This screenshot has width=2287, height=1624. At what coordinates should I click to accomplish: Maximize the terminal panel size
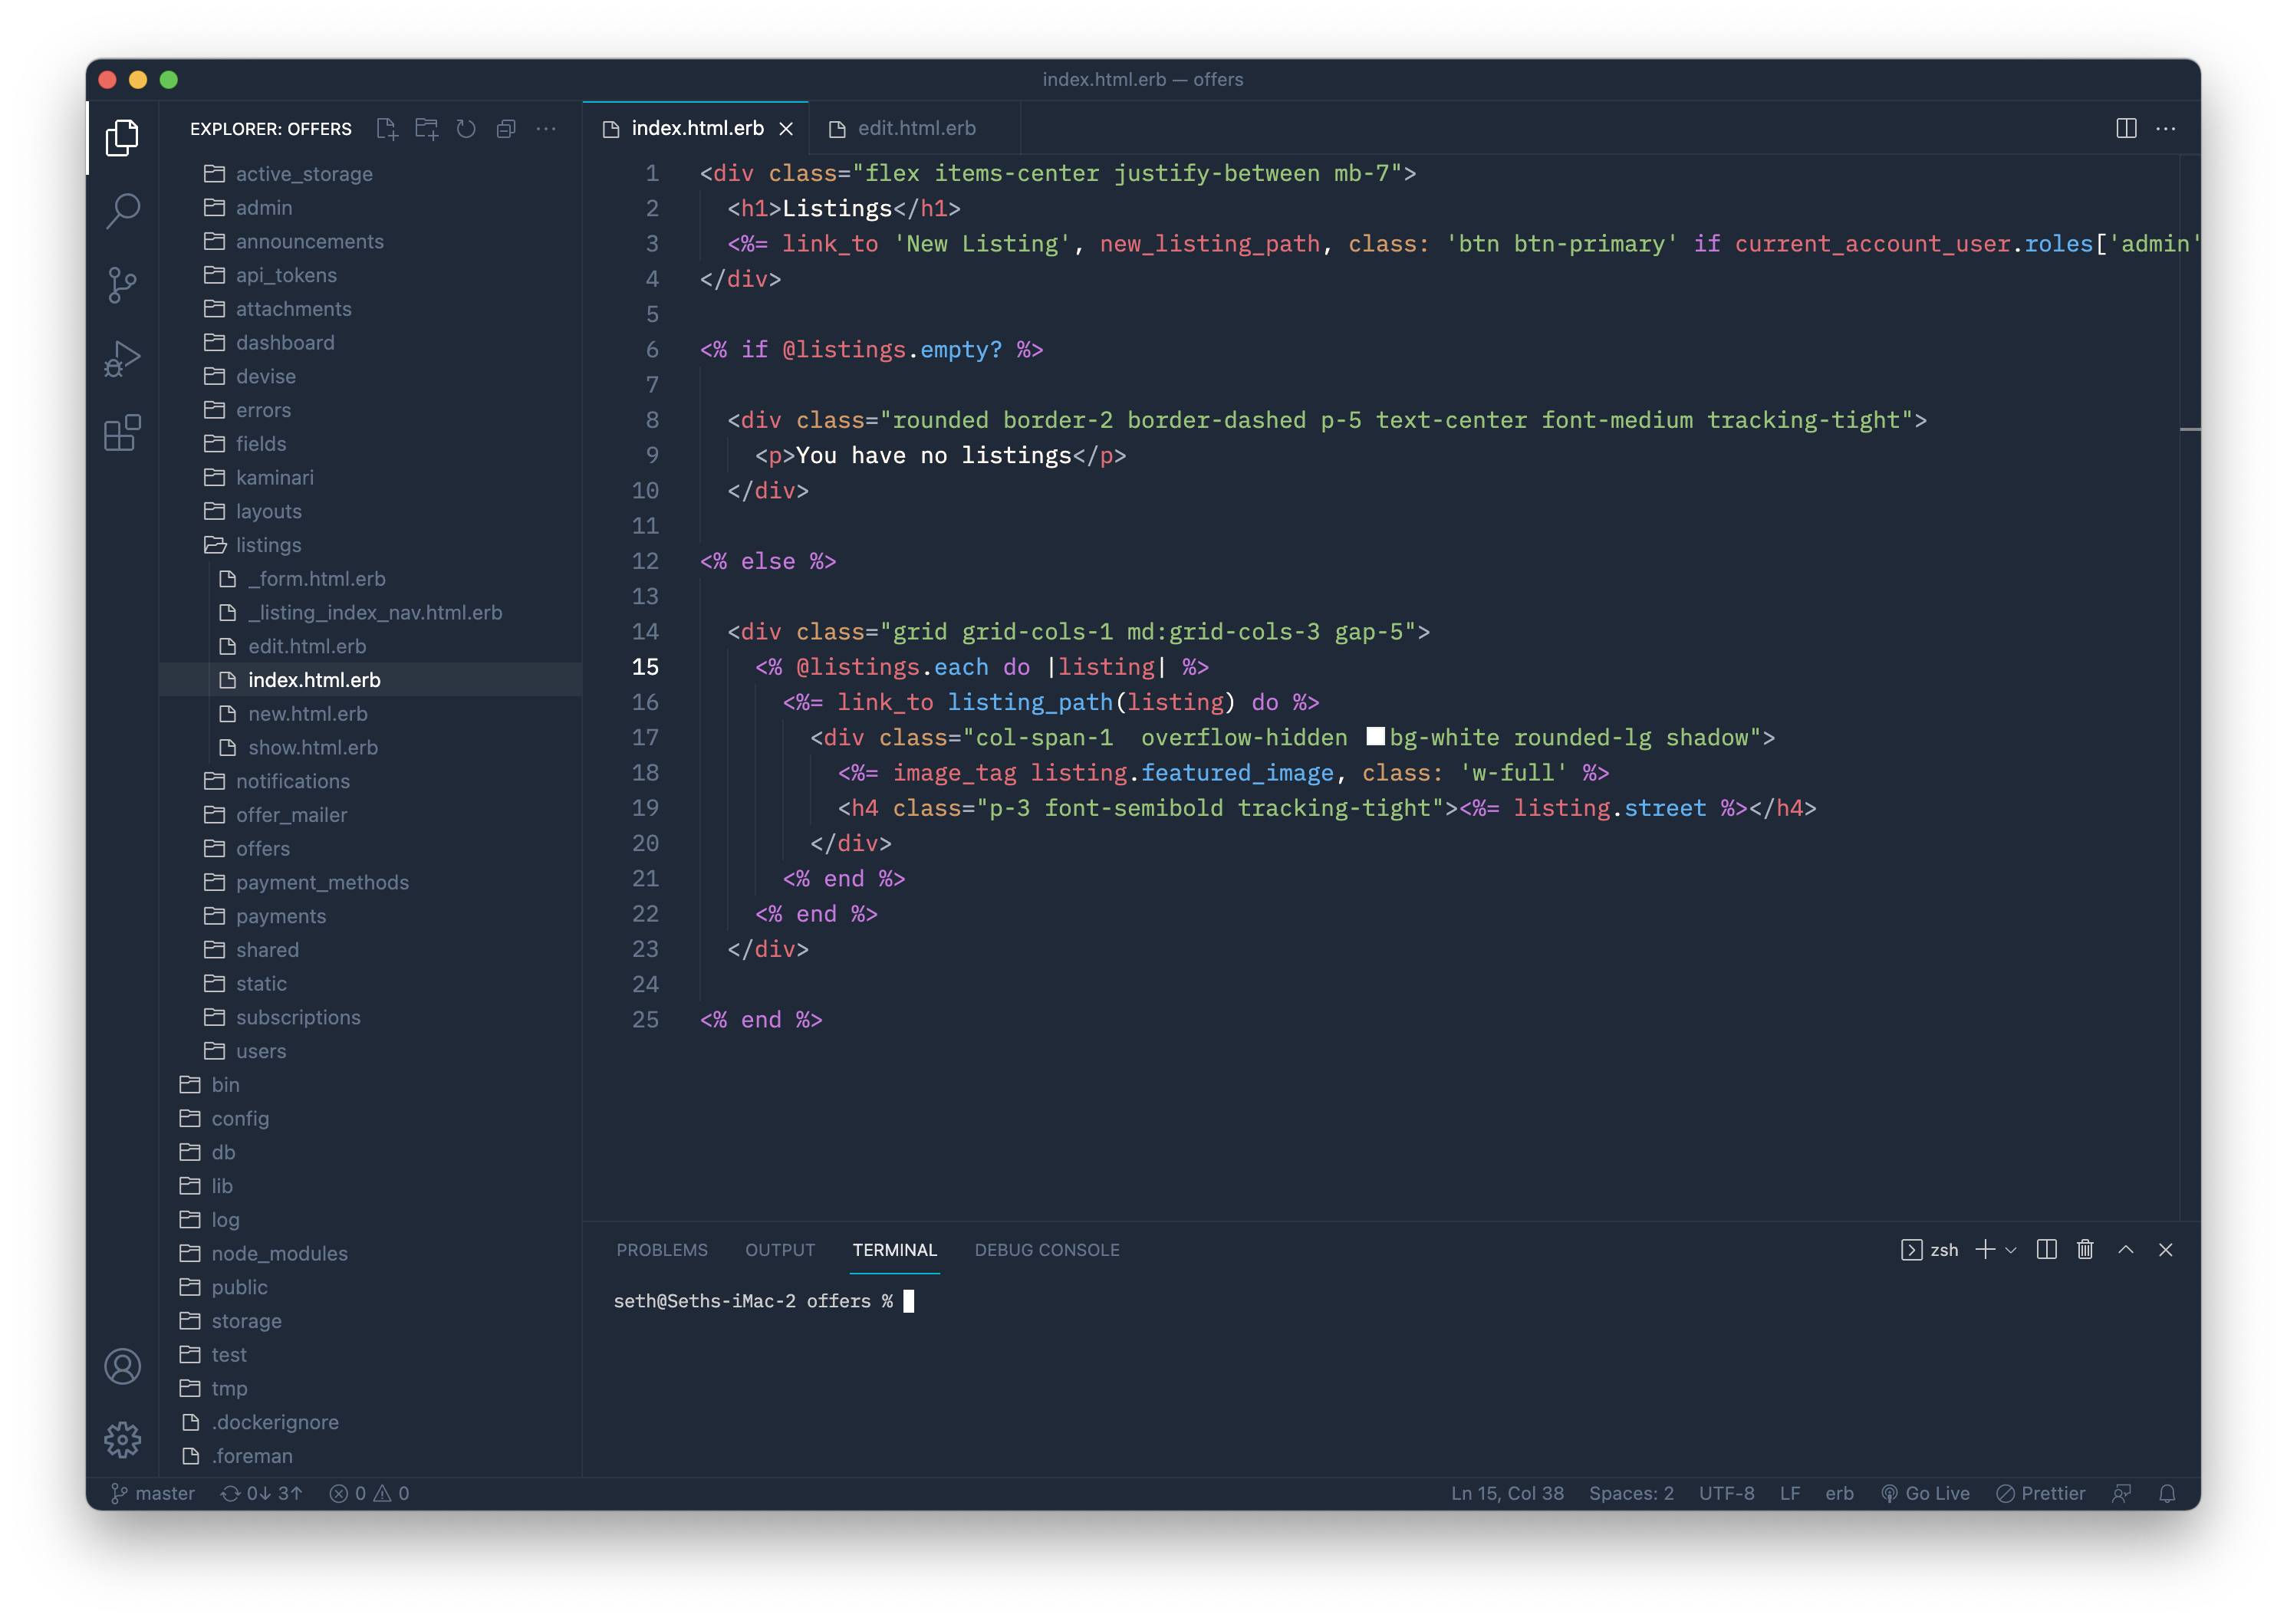pos(2126,1250)
